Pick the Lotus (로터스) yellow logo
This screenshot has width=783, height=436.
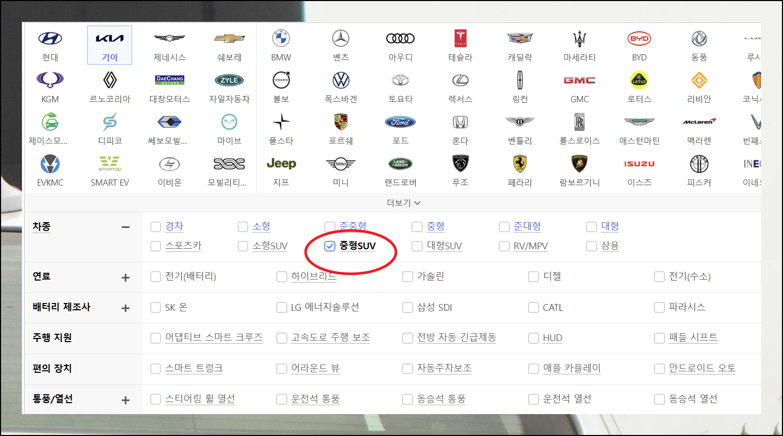639,80
